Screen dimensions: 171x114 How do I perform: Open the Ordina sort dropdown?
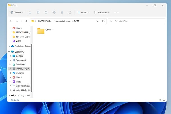coord(83,13)
